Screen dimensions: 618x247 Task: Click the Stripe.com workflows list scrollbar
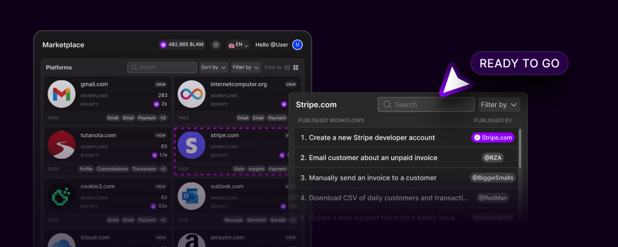point(520,149)
